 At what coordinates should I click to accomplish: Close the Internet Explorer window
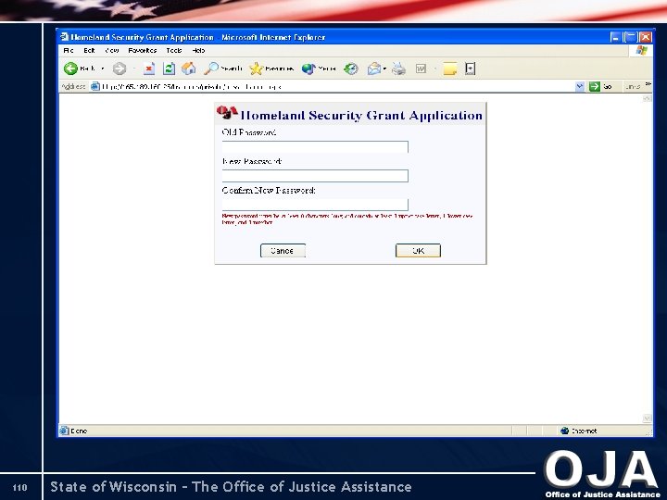tap(646, 37)
